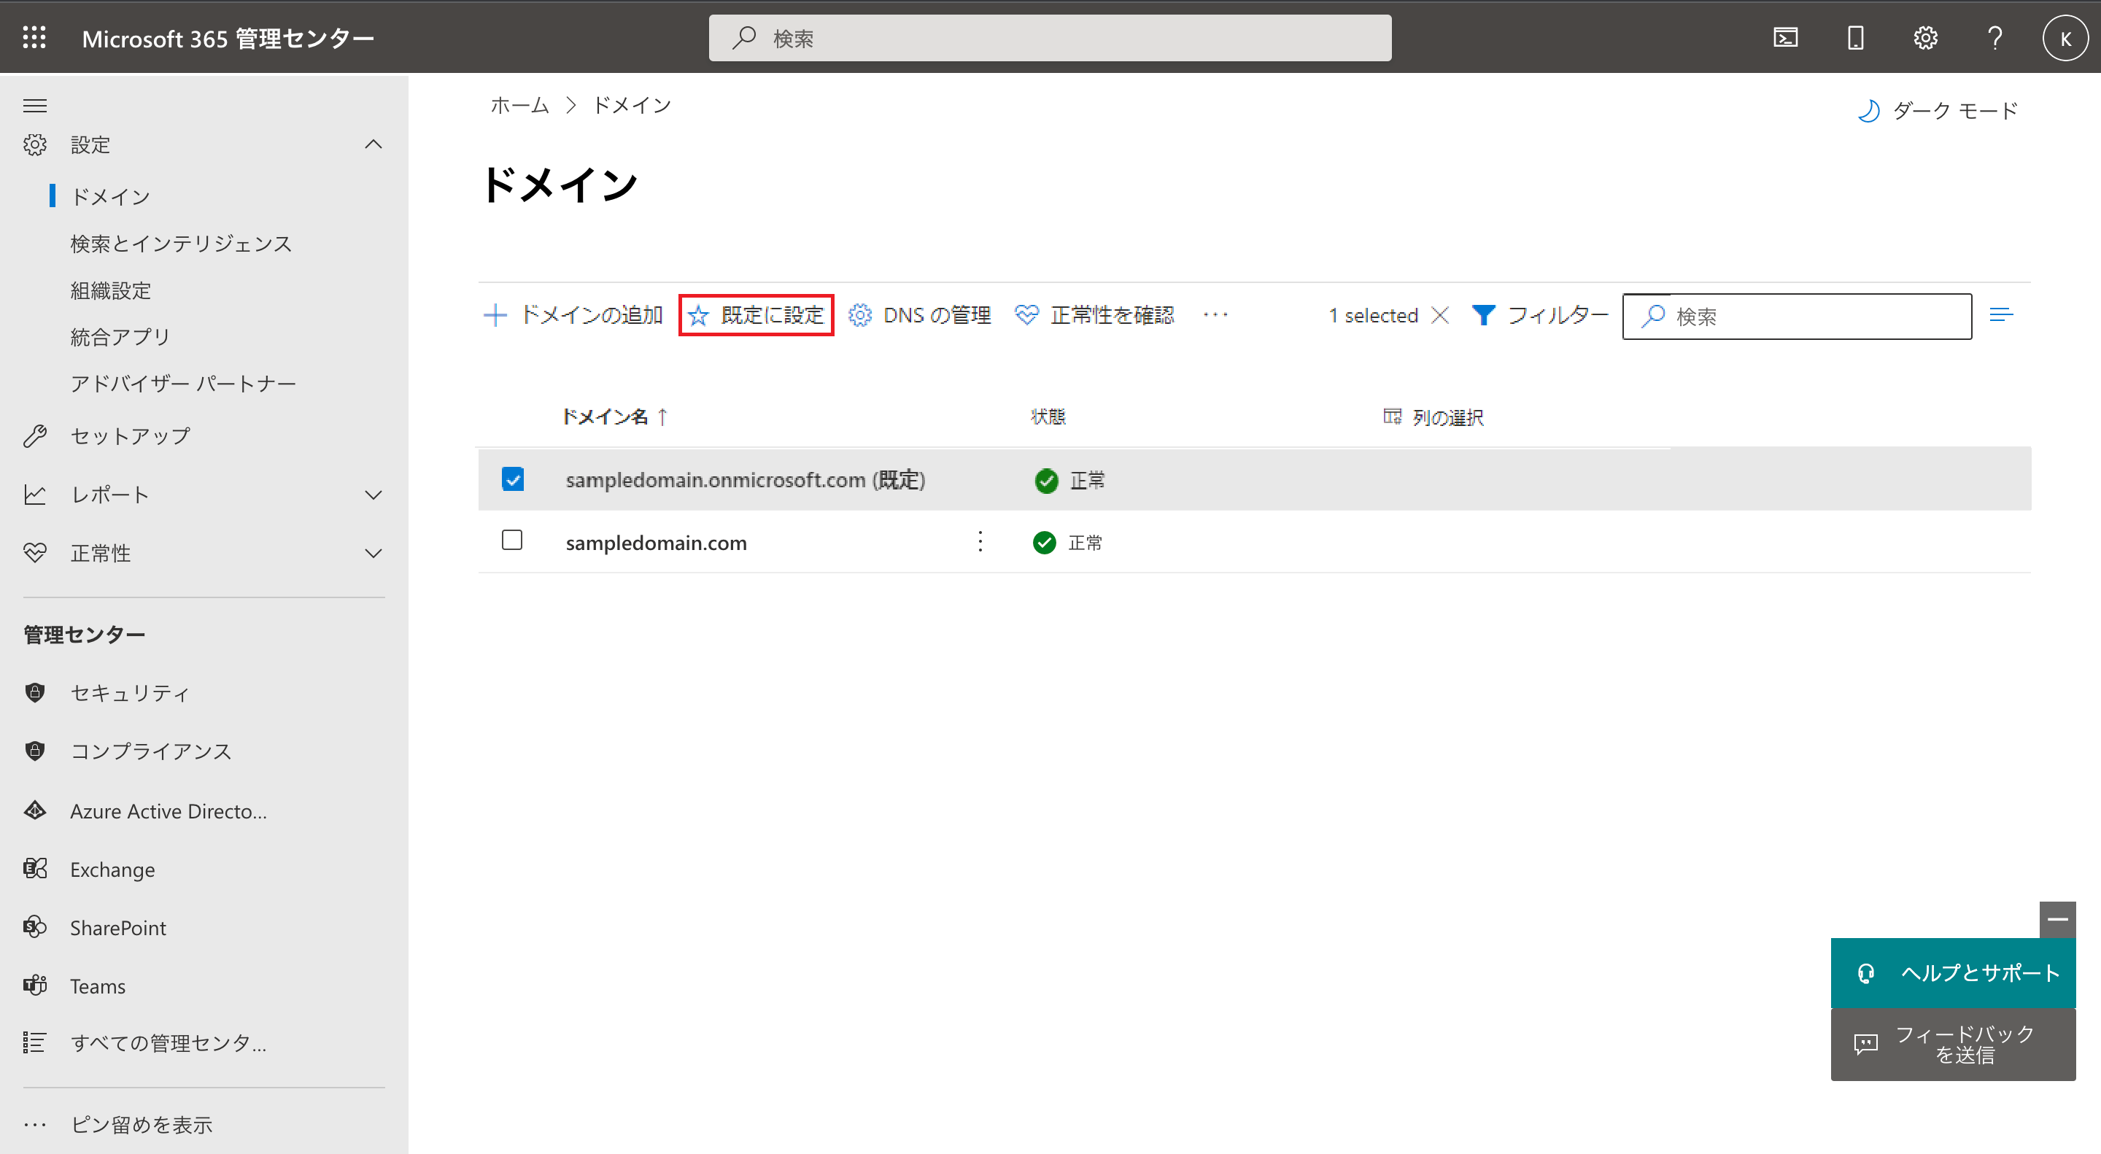The width and height of the screenshot is (2101, 1154).
Task: Click the 正常性 heart icon in sidebar
Action: tap(35, 553)
